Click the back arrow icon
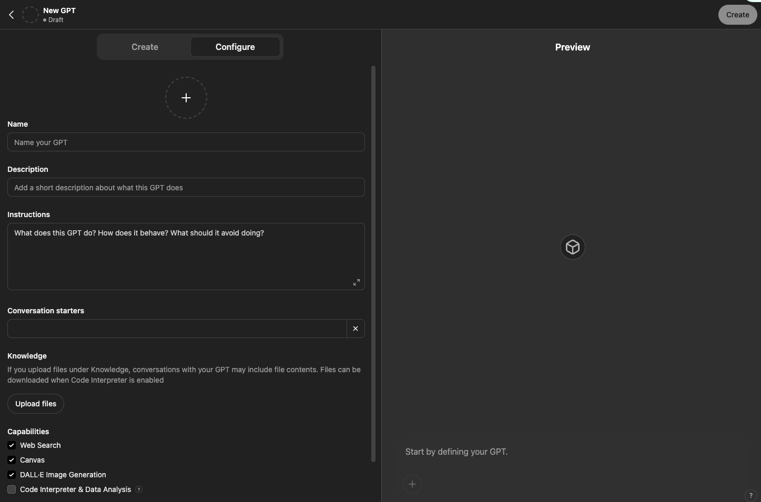This screenshot has width=761, height=502. click(x=12, y=15)
